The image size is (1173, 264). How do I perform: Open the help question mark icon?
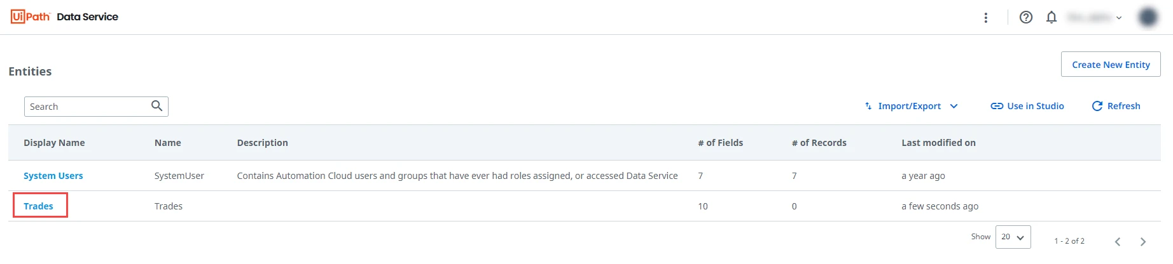click(1026, 17)
